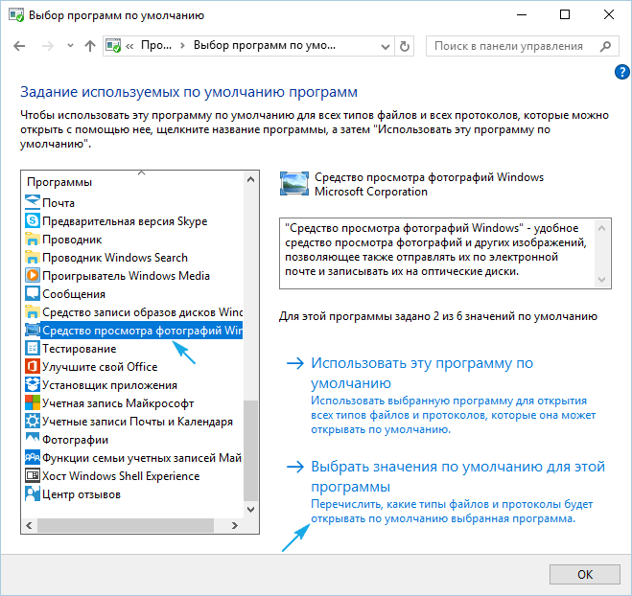Click the Windows Media Player icon

point(32,276)
